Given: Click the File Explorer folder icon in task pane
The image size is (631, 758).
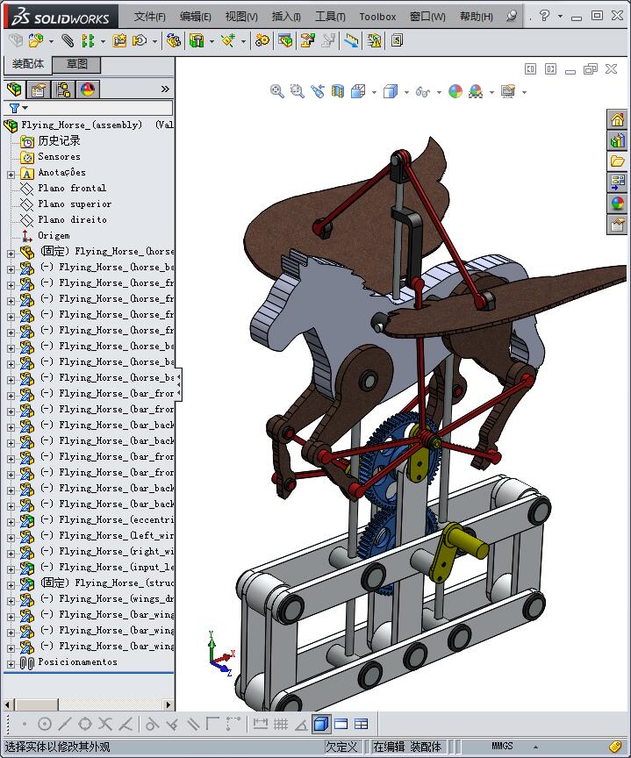Looking at the screenshot, I should coord(618,161).
